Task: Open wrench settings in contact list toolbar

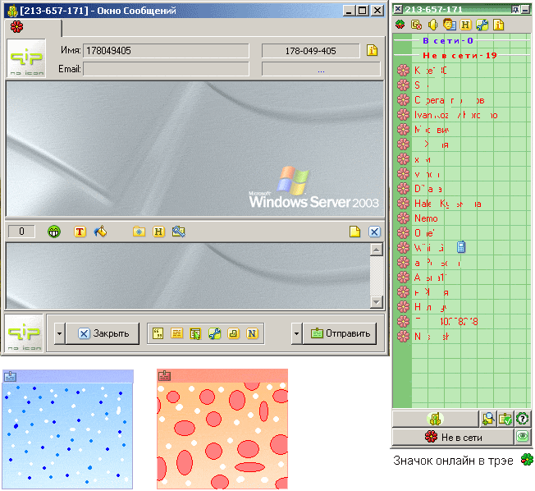Action: (x=482, y=25)
